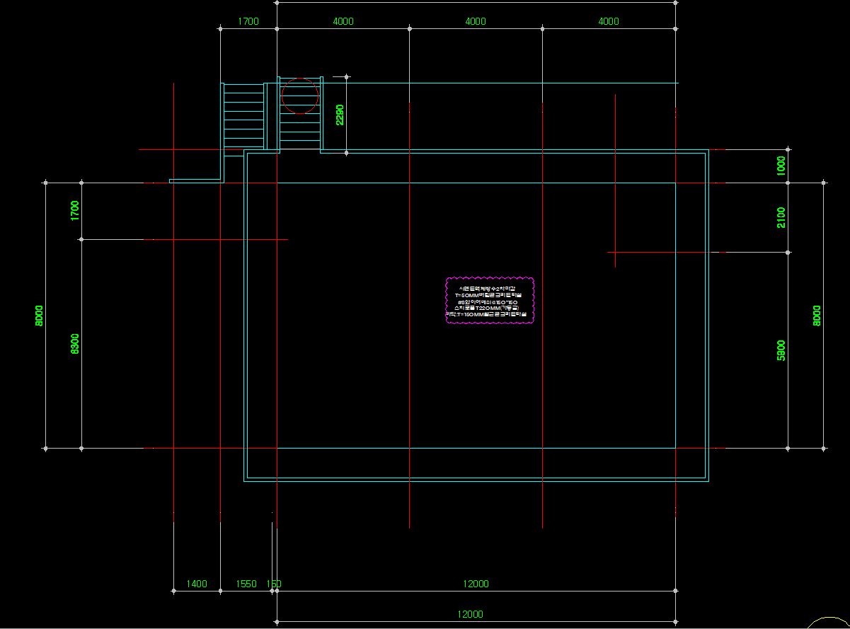Image resolution: width=850 pixels, height=629 pixels.
Task: Click the 1550 dimension text at bottom
Action: coord(246,584)
